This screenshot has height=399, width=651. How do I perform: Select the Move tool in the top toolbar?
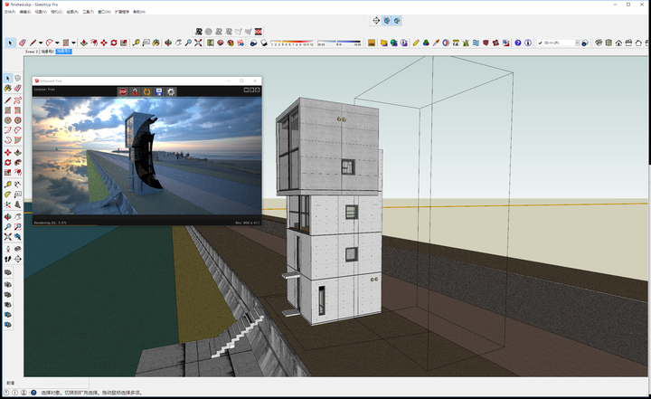(103, 43)
